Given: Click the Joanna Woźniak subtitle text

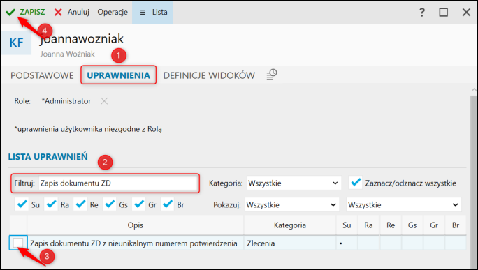Looking at the screenshot, I should coord(67,54).
